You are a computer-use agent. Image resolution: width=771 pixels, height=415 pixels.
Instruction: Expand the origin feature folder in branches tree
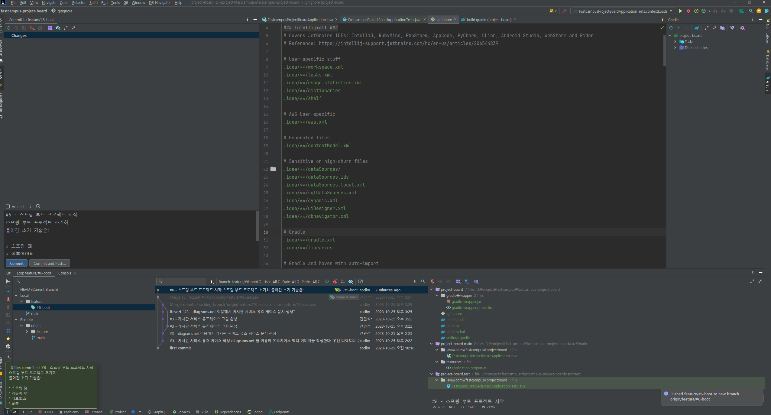tap(27, 332)
